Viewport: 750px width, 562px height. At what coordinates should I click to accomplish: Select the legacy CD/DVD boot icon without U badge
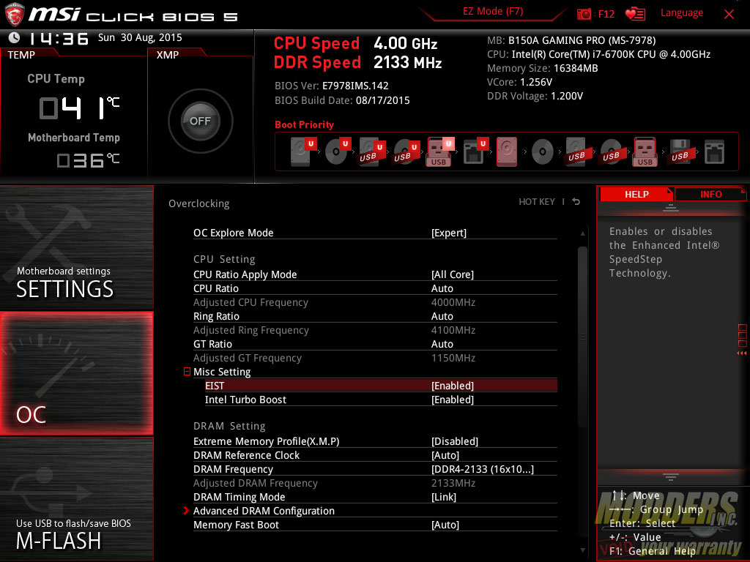[543, 152]
